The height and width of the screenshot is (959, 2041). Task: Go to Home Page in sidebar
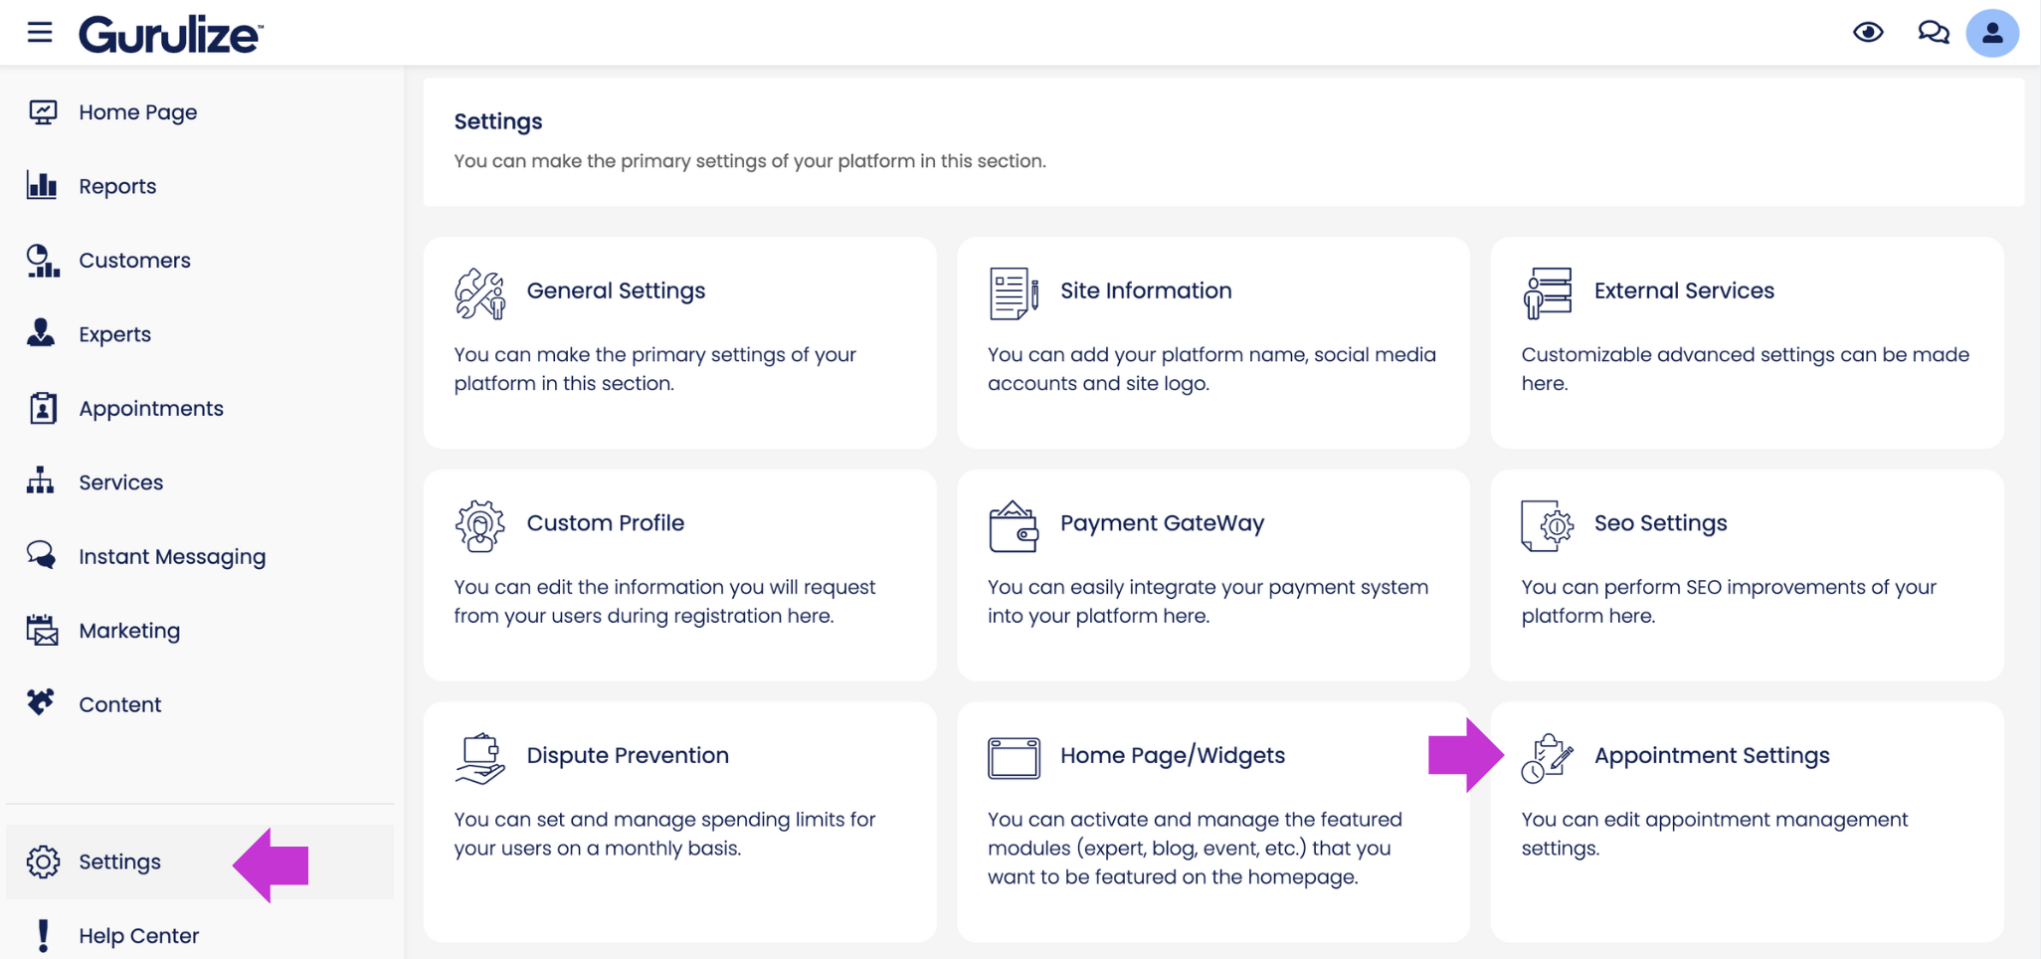[x=138, y=112]
